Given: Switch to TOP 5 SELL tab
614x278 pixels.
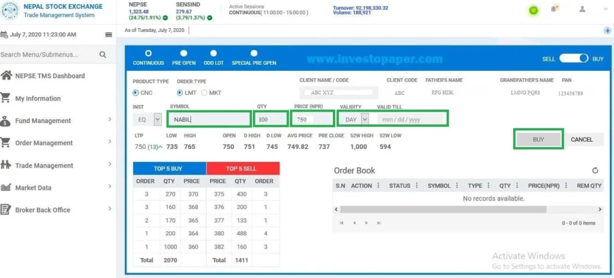Looking at the screenshot, I should [243, 169].
